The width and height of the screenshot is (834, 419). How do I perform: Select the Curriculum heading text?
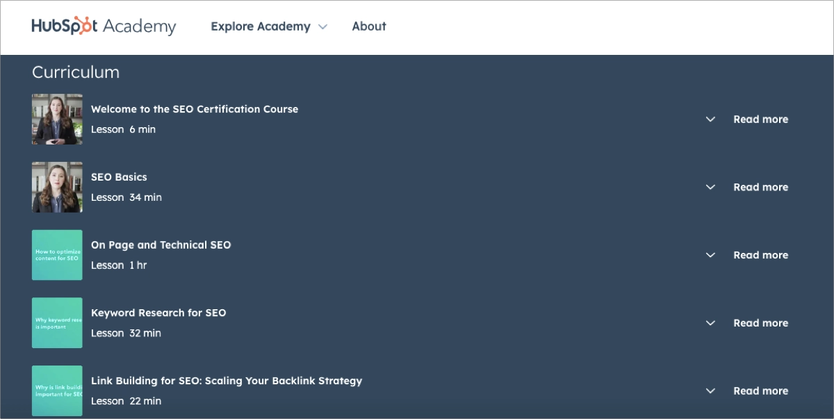[75, 72]
